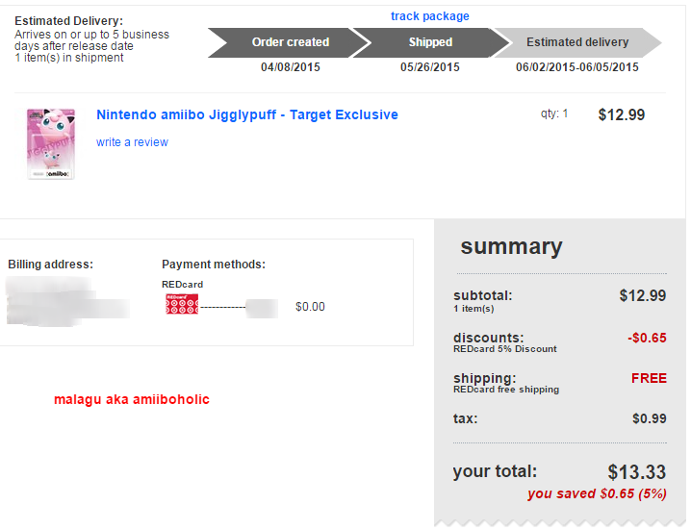Click the Shipped progress step
Viewport: 691px width, 530px height.
(429, 42)
